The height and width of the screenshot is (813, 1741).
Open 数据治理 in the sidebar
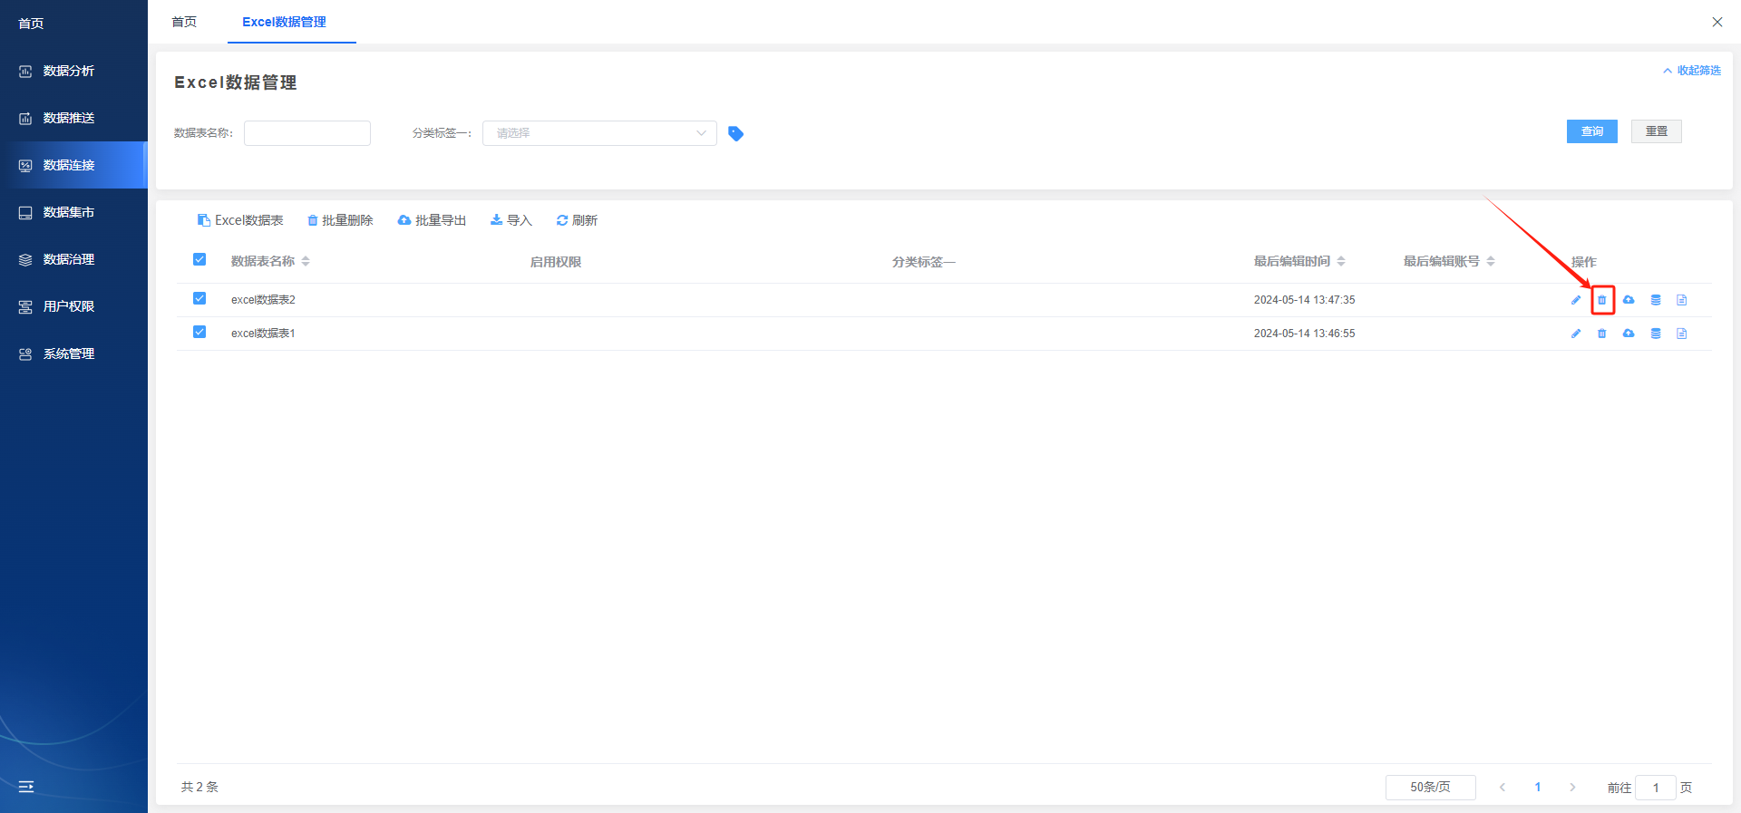73,259
